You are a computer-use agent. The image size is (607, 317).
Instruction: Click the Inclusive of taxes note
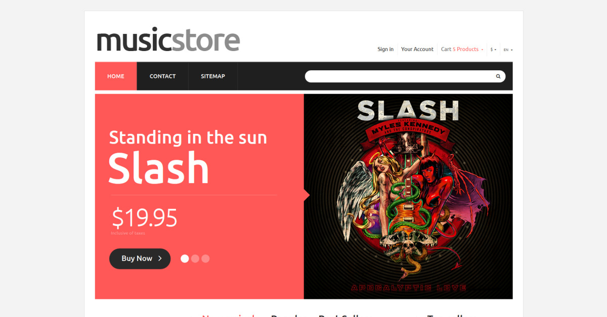128,233
